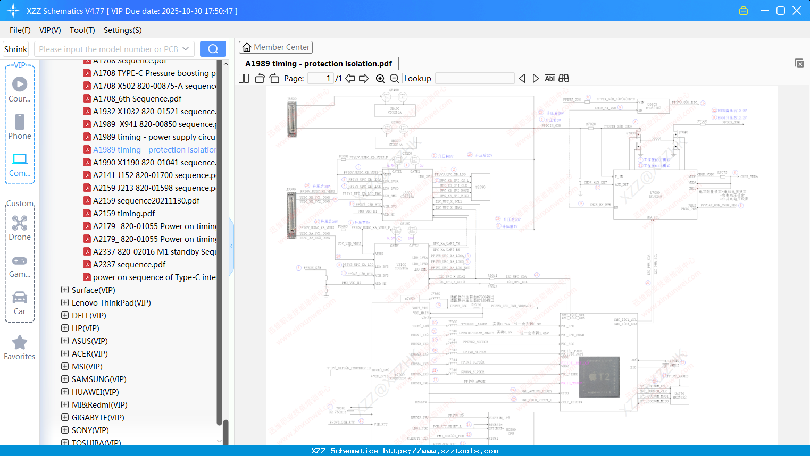Open the Phone category in the sidebar
Screen dimensions: 810x456
pyautogui.click(x=20, y=126)
